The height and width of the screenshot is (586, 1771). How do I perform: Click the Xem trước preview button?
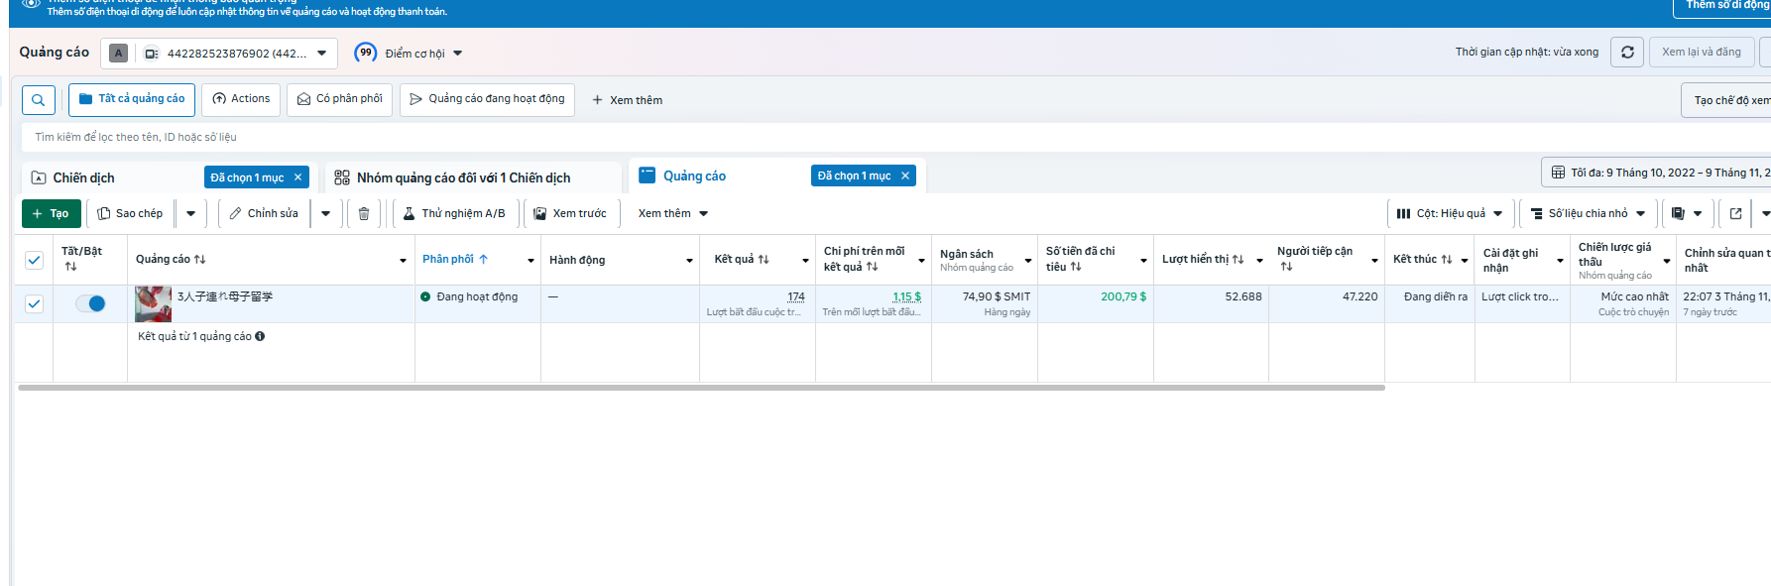(x=570, y=214)
